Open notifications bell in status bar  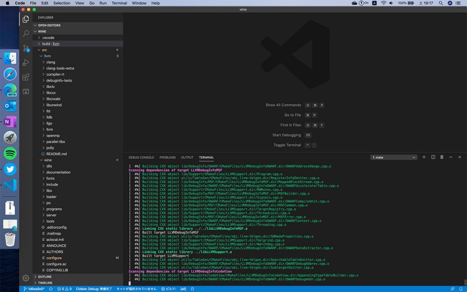coord(461,289)
